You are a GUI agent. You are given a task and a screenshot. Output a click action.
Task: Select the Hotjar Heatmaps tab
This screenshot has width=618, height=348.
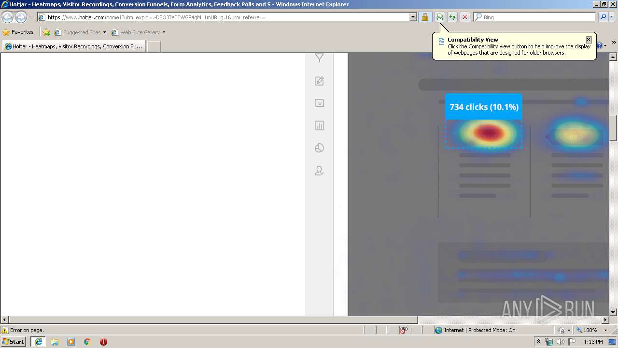pyautogui.click(x=73, y=46)
